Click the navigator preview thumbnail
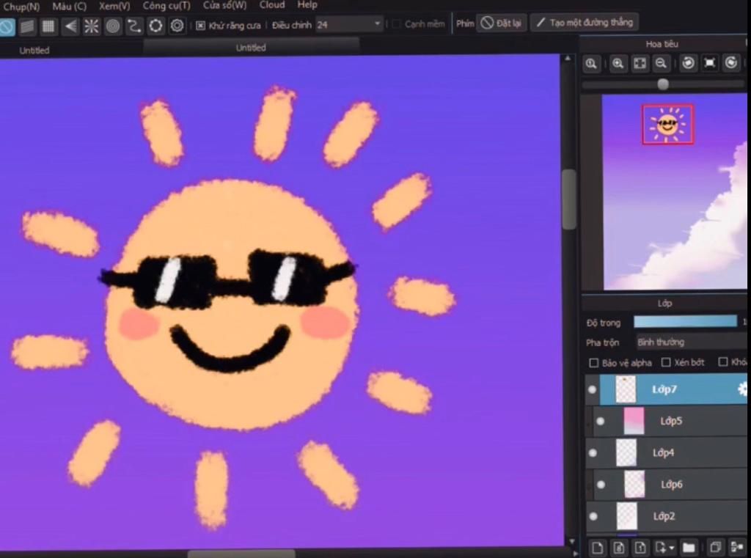The image size is (751, 558). coord(675,192)
